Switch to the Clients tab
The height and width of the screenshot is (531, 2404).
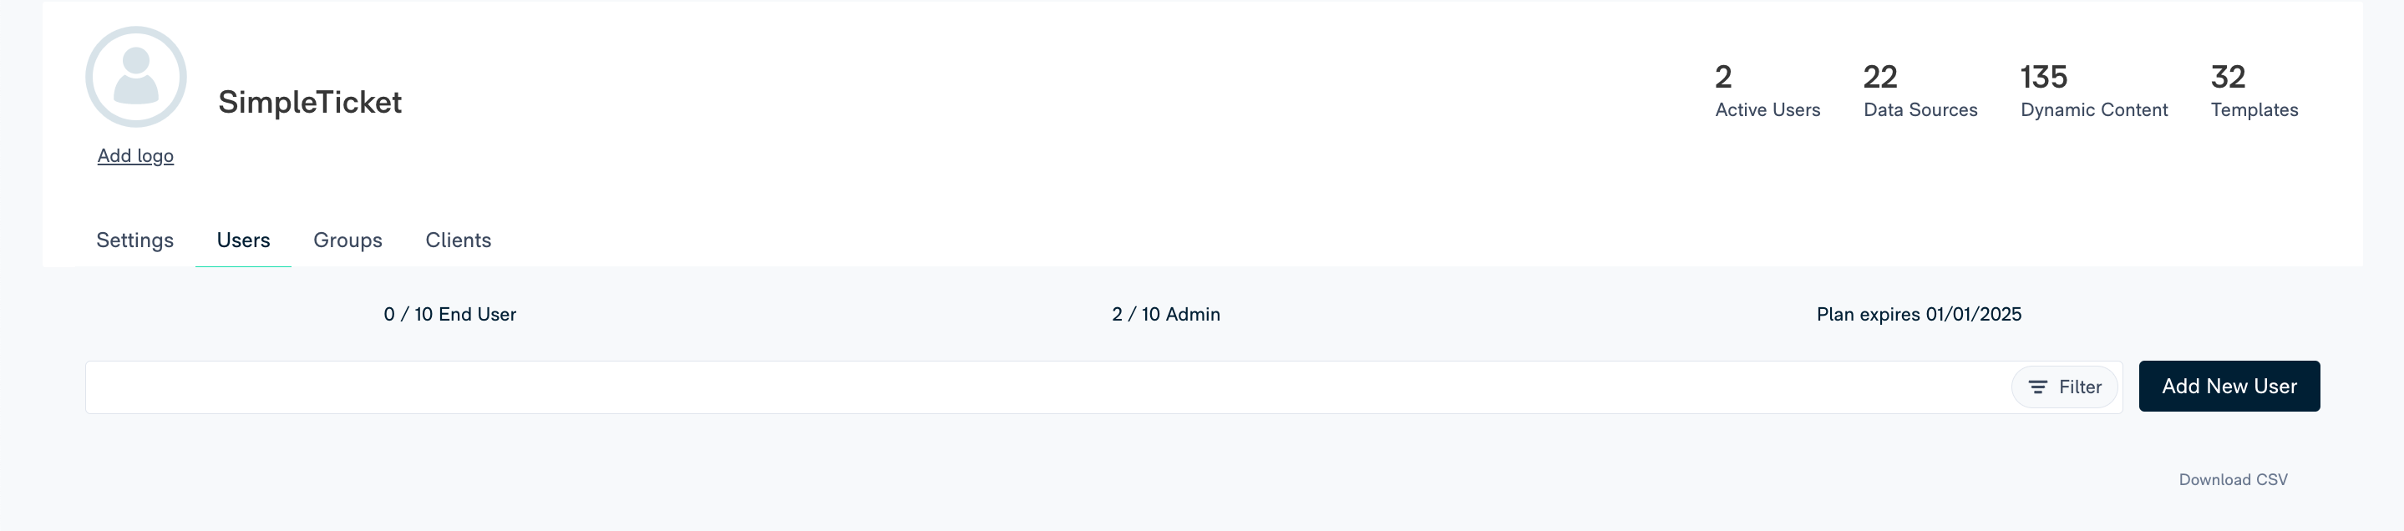point(459,240)
